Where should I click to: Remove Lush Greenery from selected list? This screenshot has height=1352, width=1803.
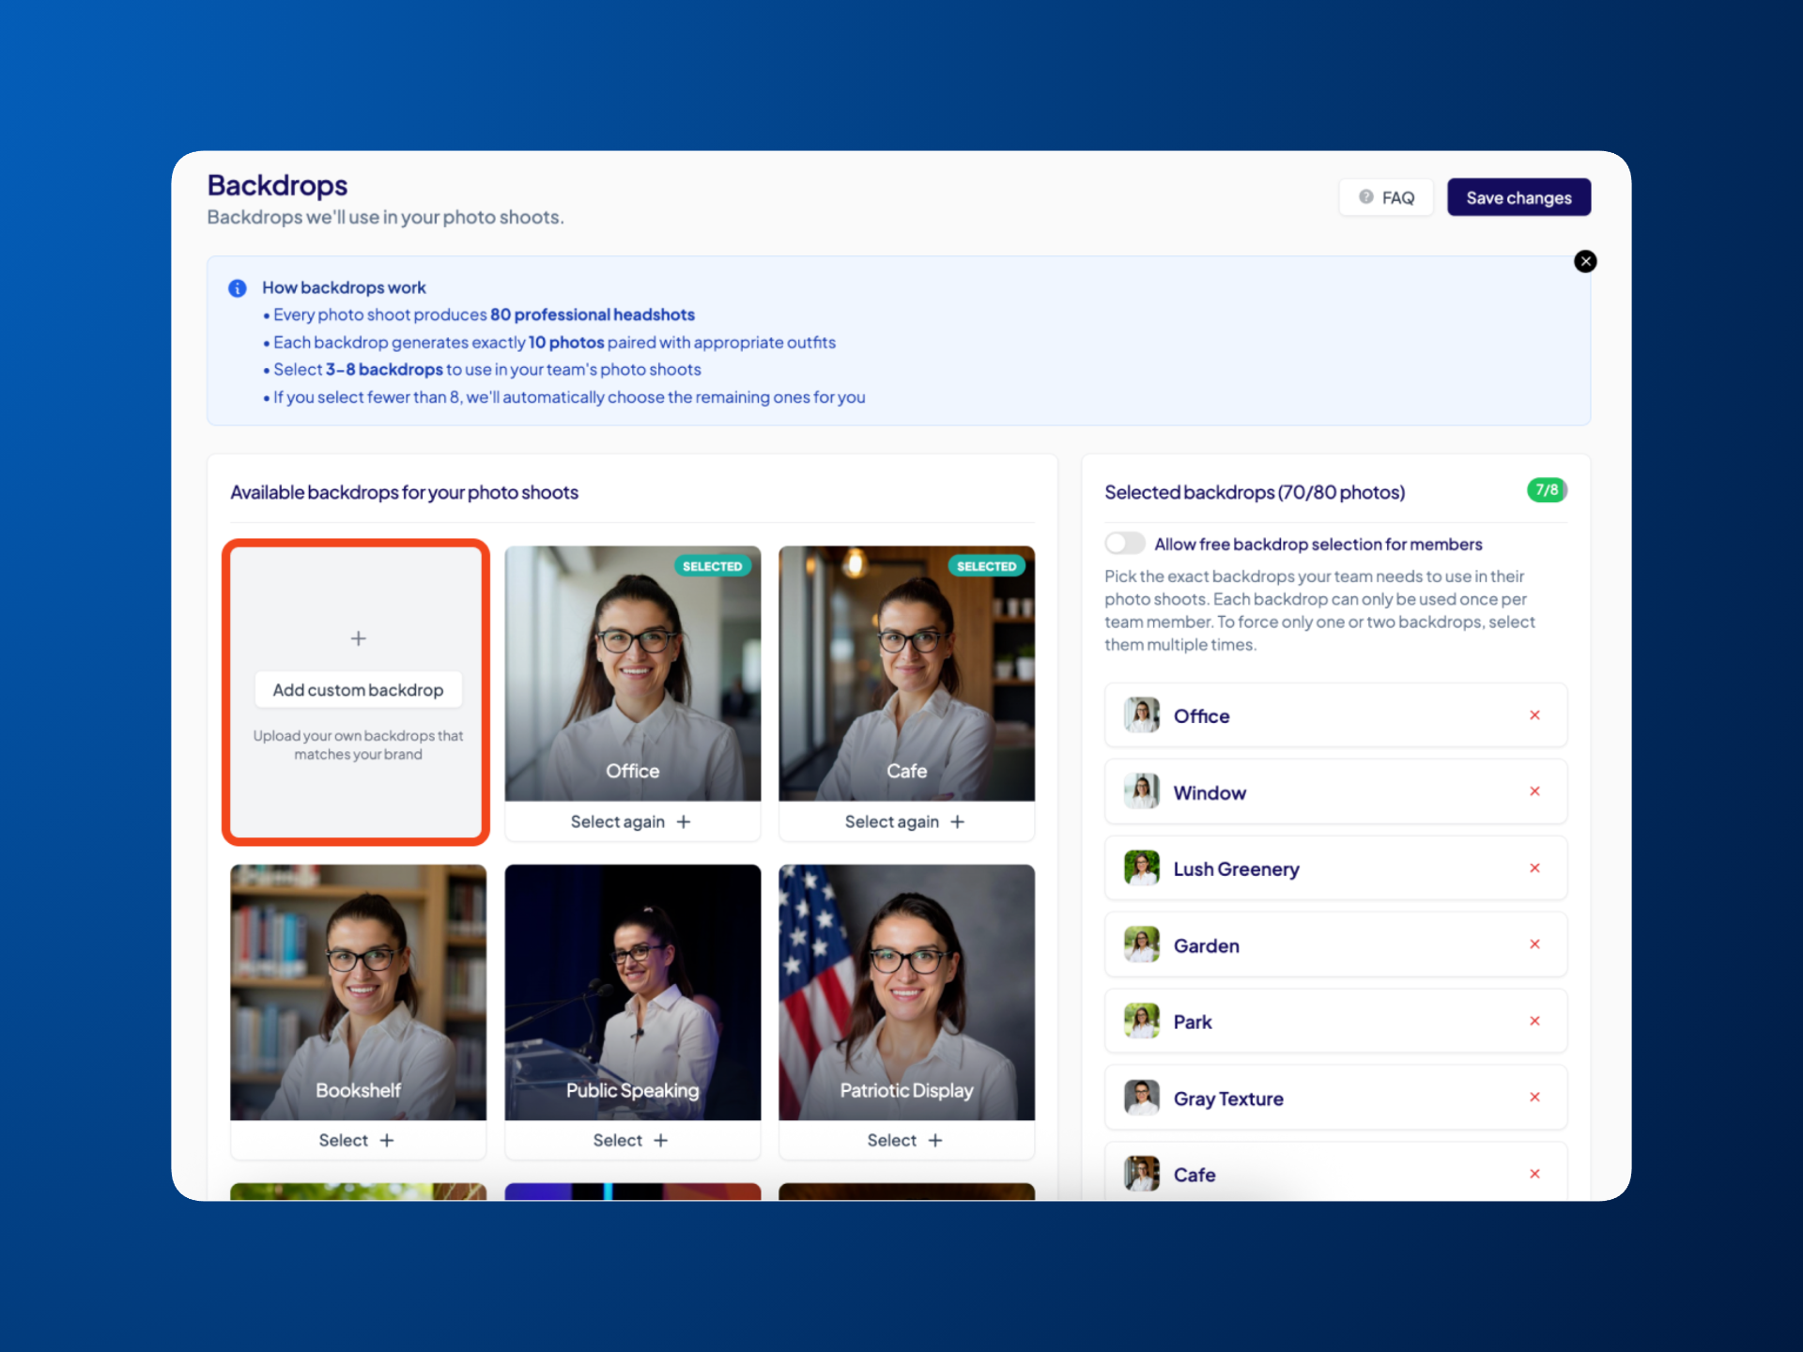pos(1534,868)
